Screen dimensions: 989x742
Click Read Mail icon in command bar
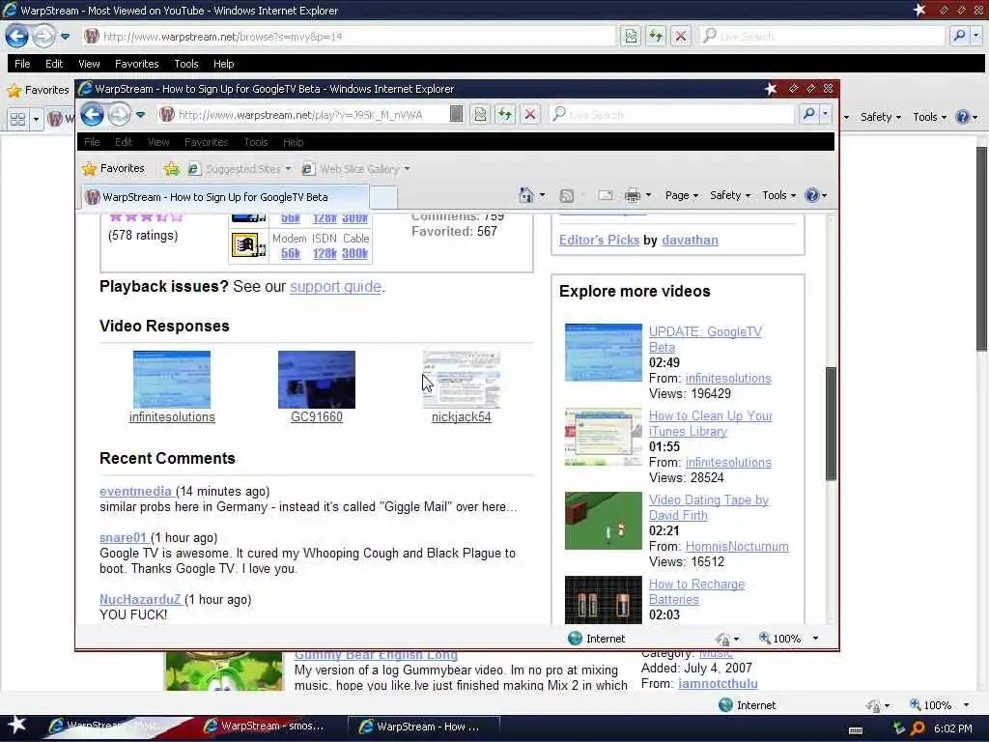605,195
